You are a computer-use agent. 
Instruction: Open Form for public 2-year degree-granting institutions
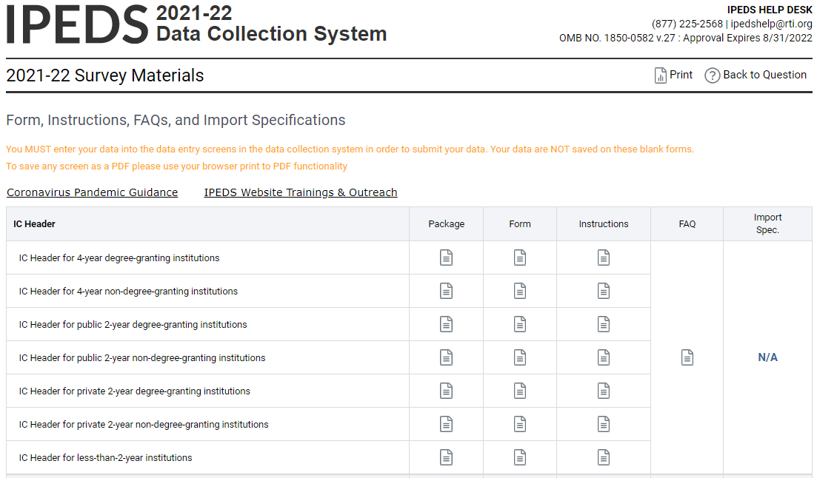click(x=520, y=324)
